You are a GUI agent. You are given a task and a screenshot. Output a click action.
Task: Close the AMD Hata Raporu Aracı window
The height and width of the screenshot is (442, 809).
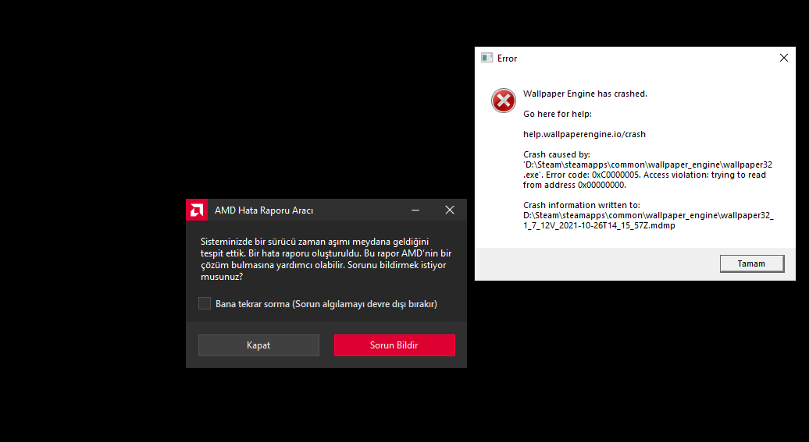tap(450, 210)
